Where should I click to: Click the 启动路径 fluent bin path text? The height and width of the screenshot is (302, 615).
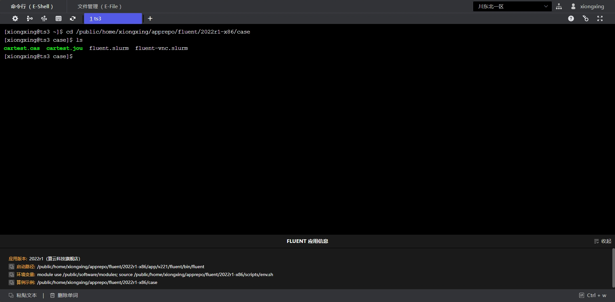(x=121, y=267)
